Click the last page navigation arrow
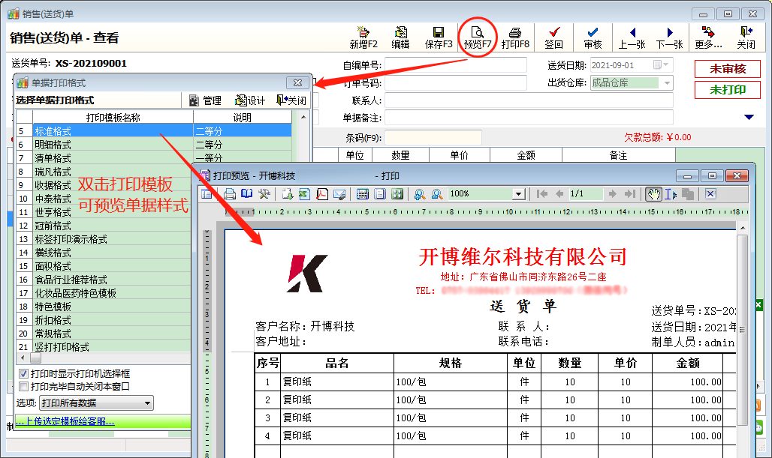Viewport: 772px width, 458px height. pyautogui.click(x=630, y=194)
